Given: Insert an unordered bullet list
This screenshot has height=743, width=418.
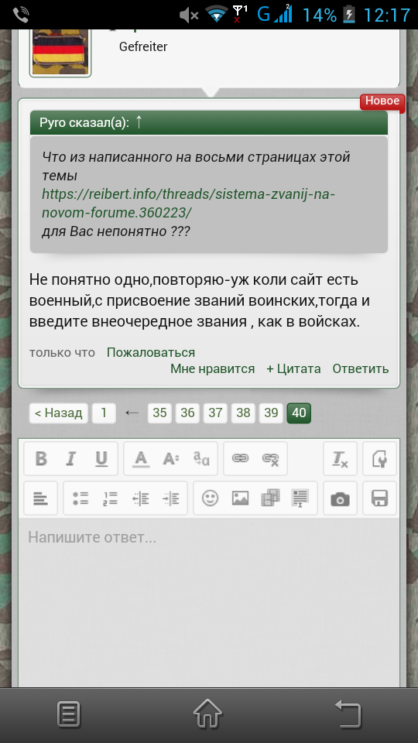Looking at the screenshot, I should pyautogui.click(x=81, y=498).
